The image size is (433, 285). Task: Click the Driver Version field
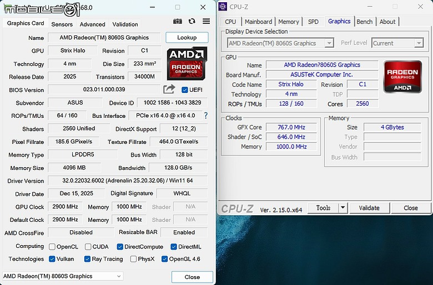pyautogui.click(x=128, y=180)
